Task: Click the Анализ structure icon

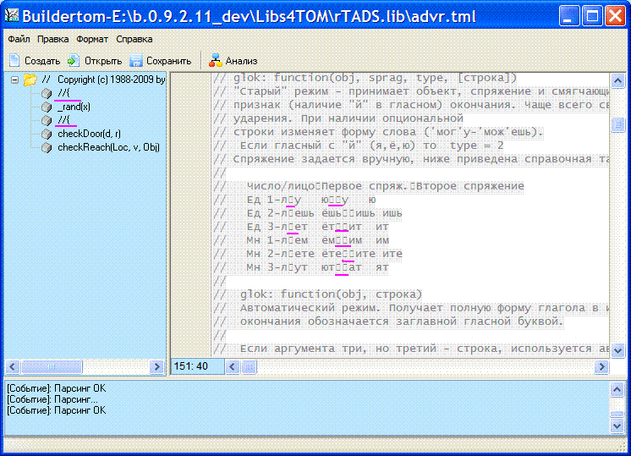Action: [x=216, y=60]
